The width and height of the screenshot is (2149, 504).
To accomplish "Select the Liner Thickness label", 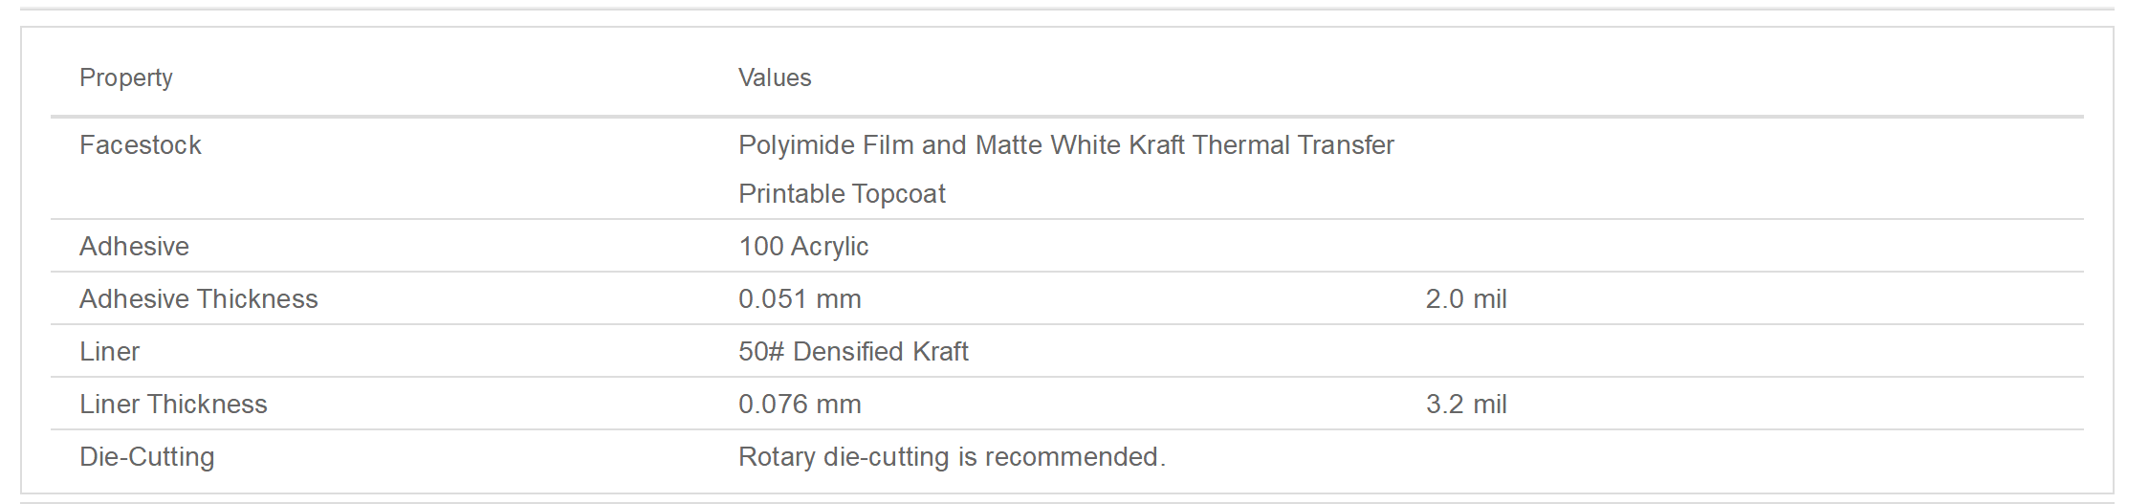I will [173, 404].
